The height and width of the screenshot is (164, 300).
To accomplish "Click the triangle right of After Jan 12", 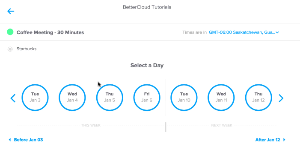I will coord(284,140).
